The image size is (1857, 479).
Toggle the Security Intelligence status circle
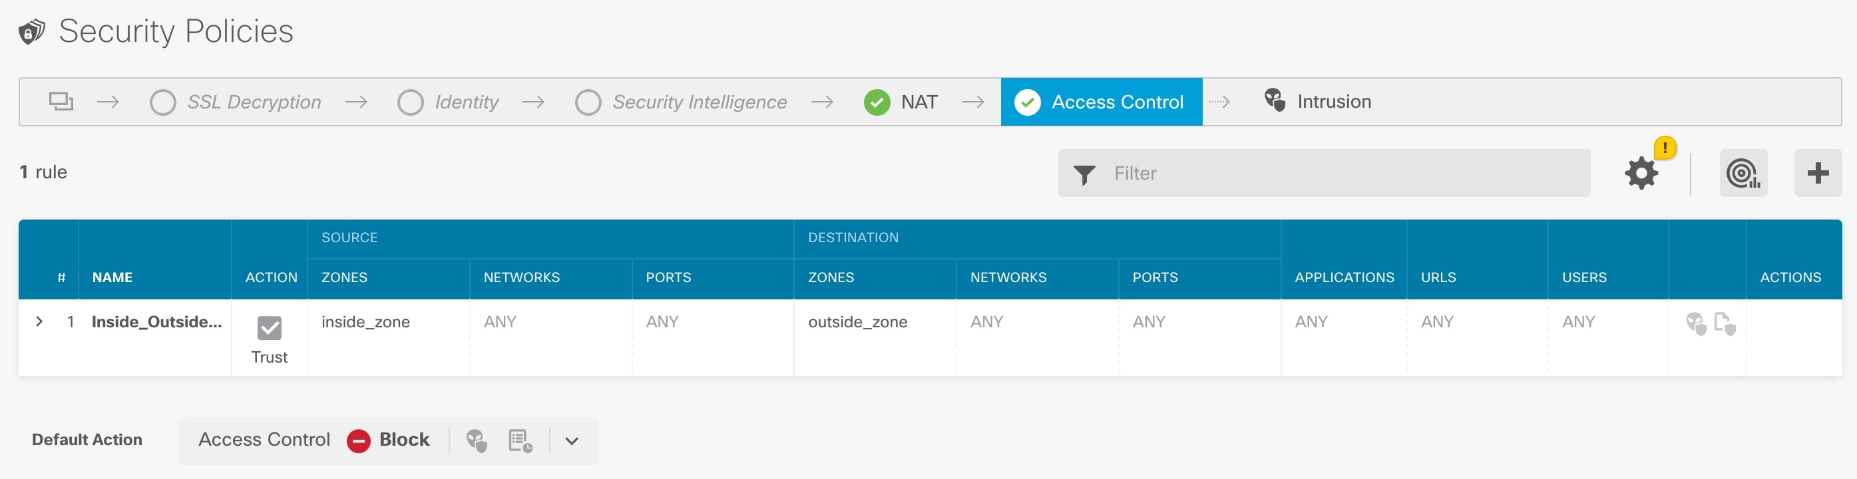tap(588, 102)
